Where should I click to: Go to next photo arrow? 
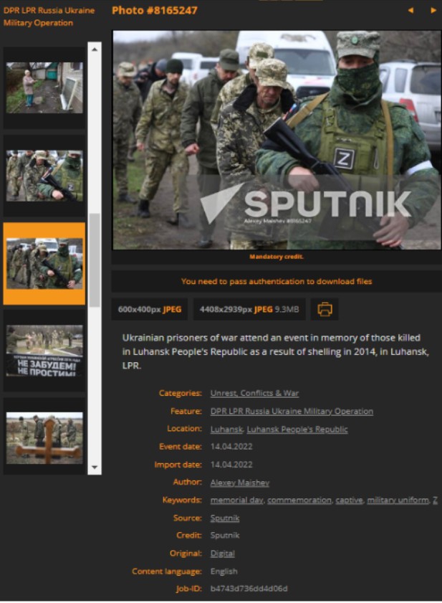point(433,10)
